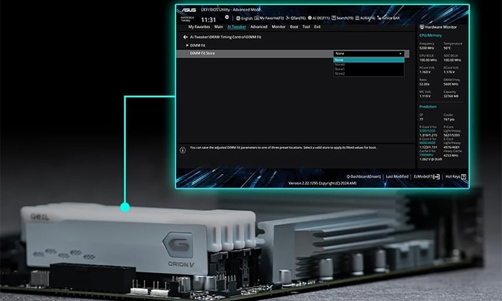Image resolution: width=502 pixels, height=301 pixels.
Task: Toggle AURA(F4) lighting control
Action: click(365, 18)
